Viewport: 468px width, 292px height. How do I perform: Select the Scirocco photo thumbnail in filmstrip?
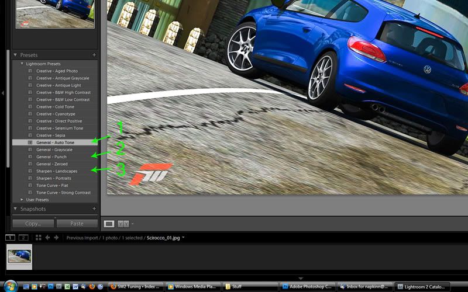(x=19, y=256)
